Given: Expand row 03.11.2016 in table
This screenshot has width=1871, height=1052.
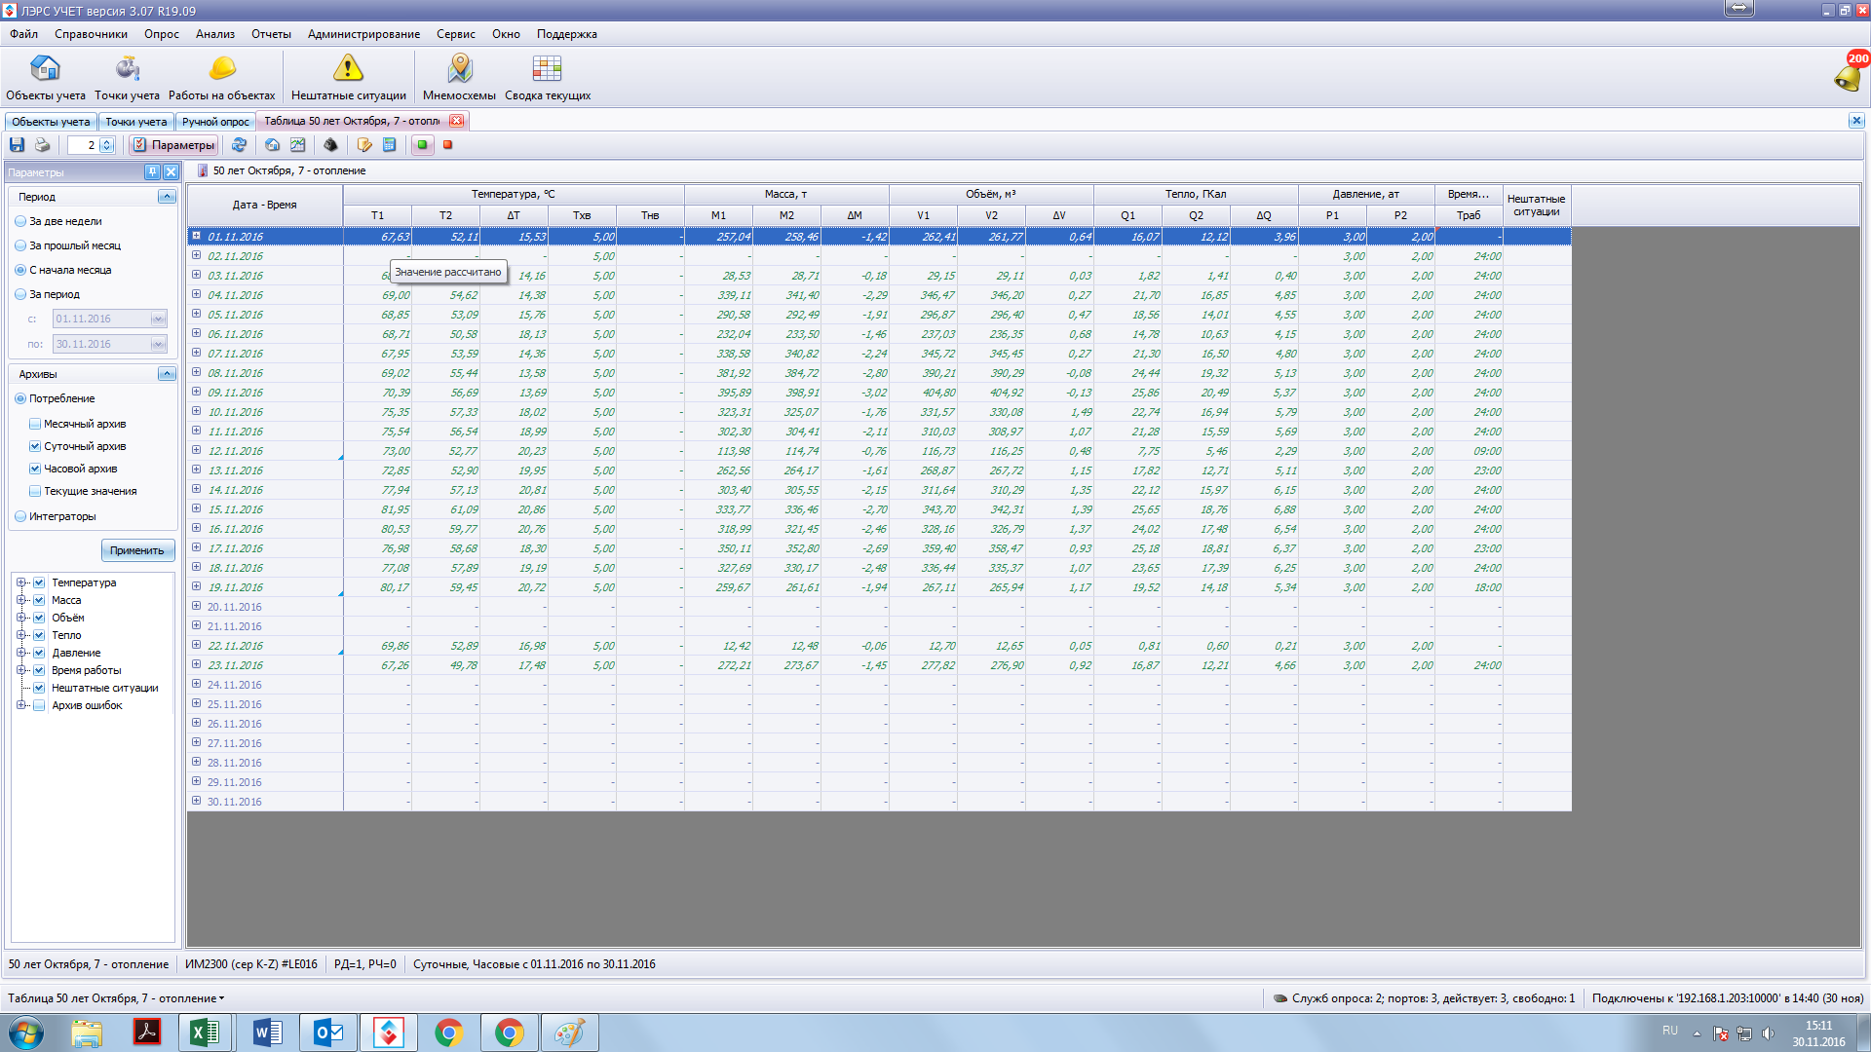Looking at the screenshot, I should [196, 275].
